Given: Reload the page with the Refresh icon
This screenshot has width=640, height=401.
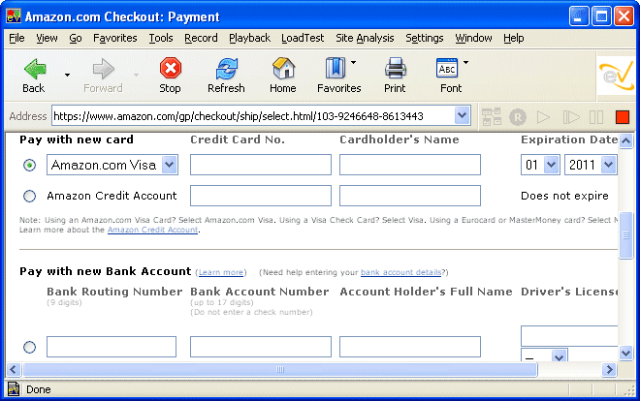Looking at the screenshot, I should [227, 69].
